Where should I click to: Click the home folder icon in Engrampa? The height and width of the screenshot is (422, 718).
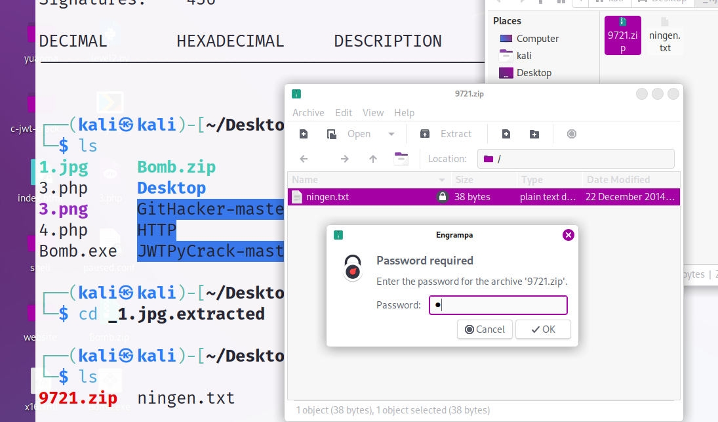coord(401,158)
